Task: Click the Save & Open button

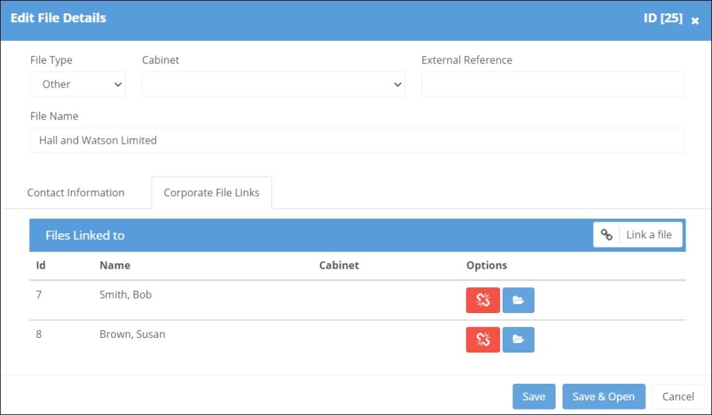Action: pyautogui.click(x=604, y=396)
